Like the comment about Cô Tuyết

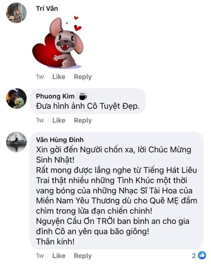pos(59,120)
